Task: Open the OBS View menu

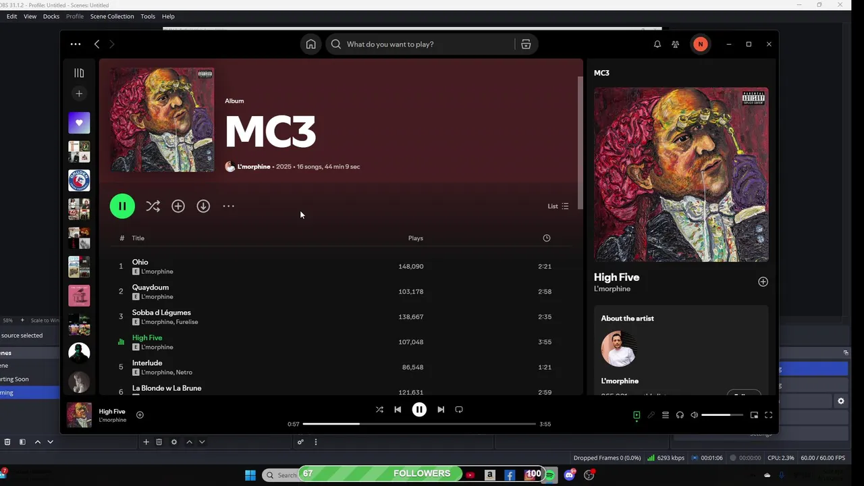Action: tap(30, 16)
